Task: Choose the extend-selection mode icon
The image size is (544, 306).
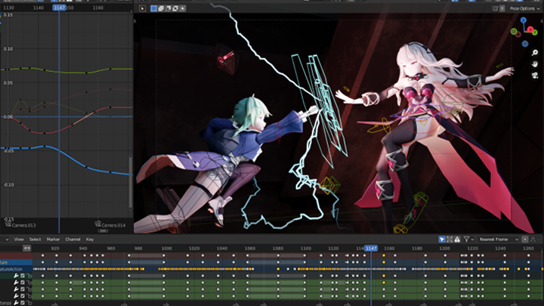Action: (x=161, y=8)
